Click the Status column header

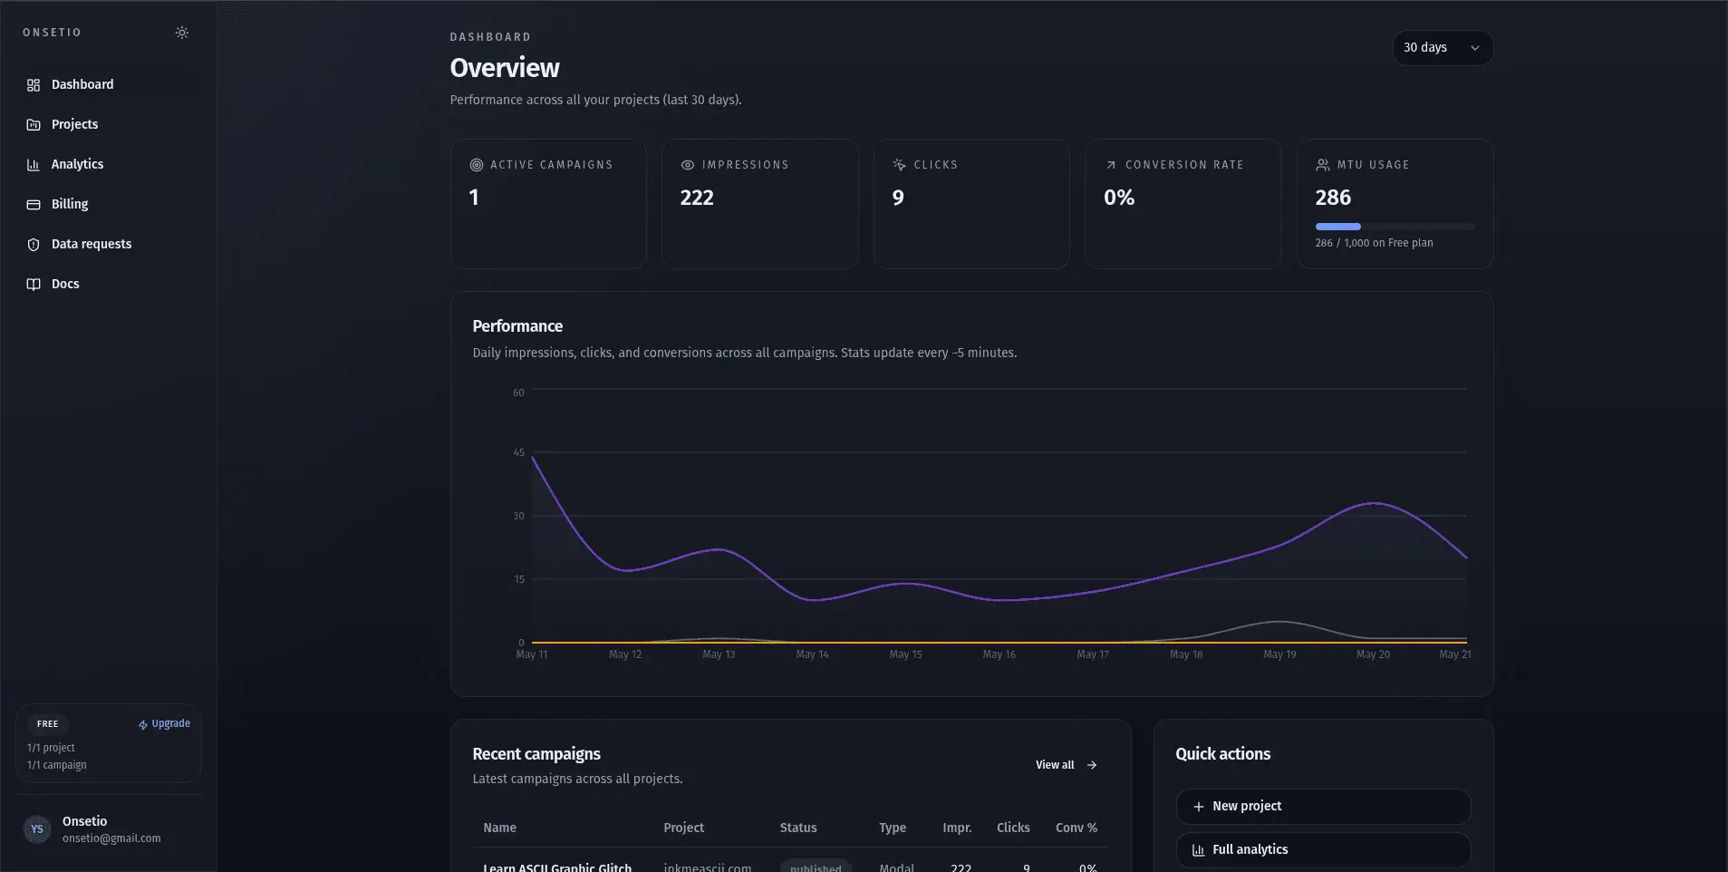(x=798, y=828)
